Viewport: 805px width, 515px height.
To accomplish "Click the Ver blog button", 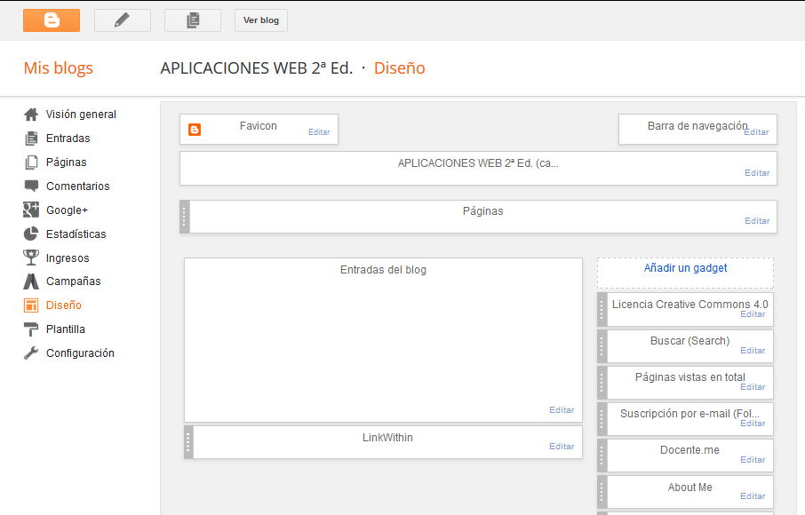I will (261, 20).
